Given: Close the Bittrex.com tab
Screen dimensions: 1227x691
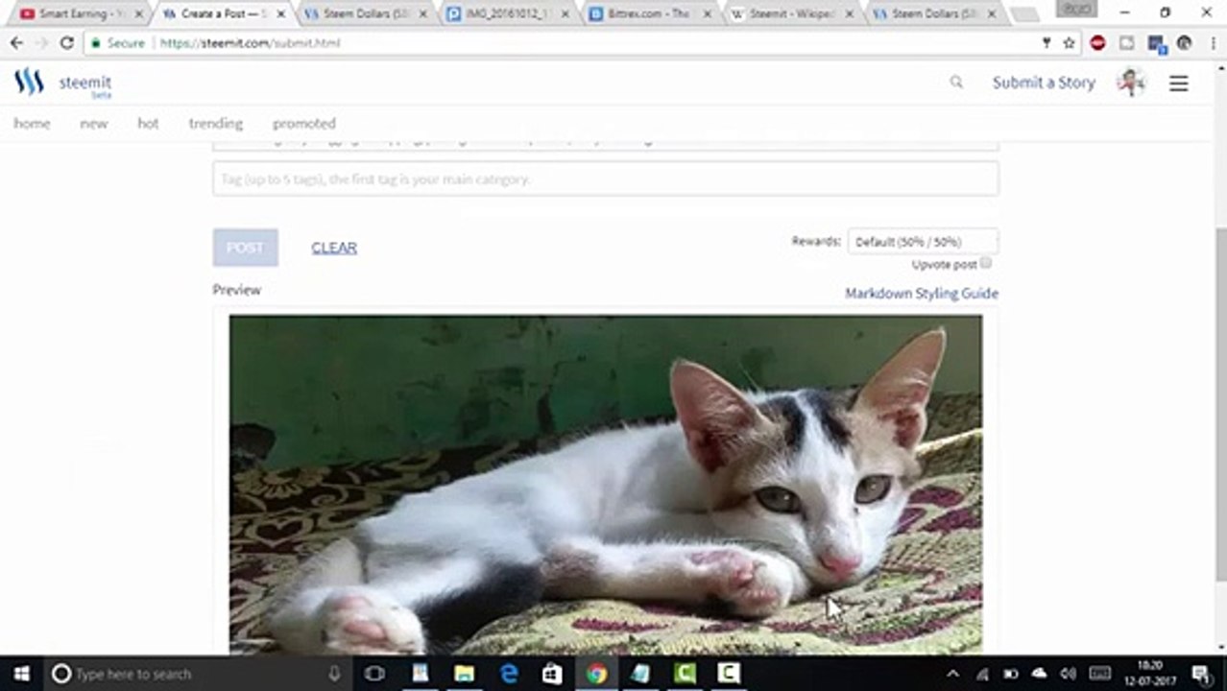Looking at the screenshot, I should click(708, 14).
